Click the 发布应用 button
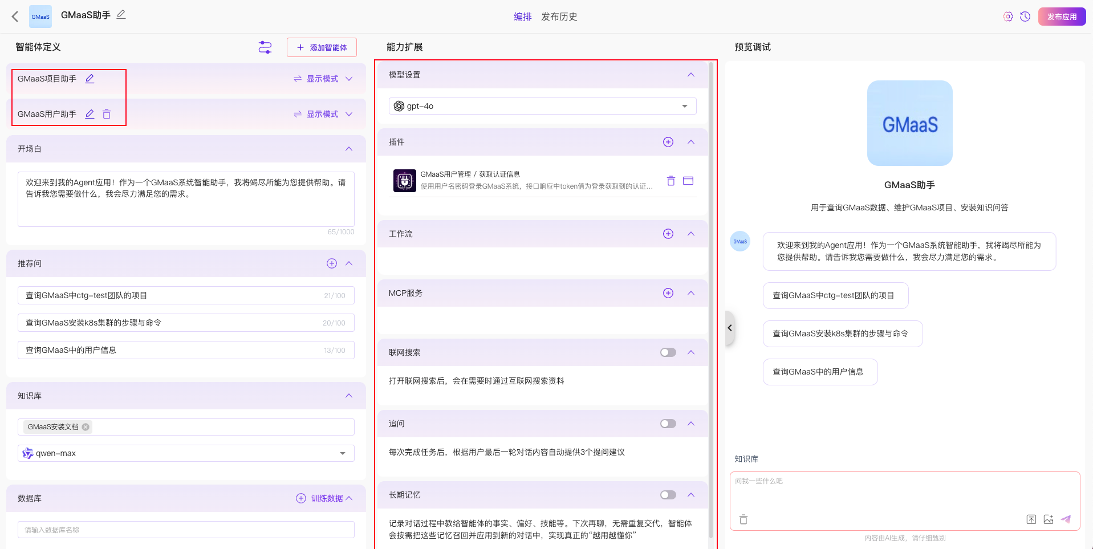Screen dimensions: 1093x549 [1062, 17]
